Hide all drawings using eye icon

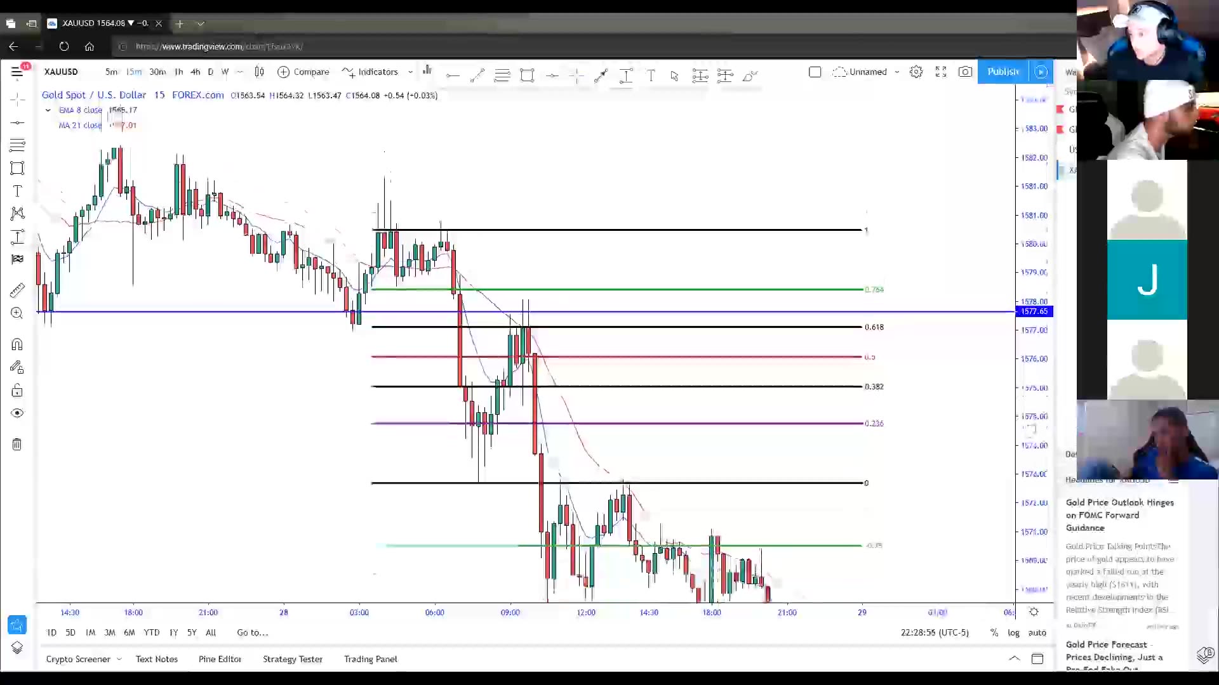click(17, 413)
